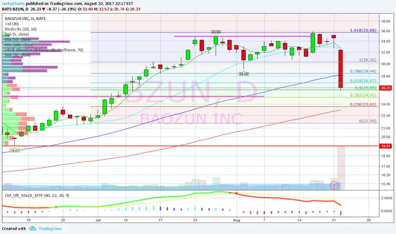This screenshot has height=234, width=396.
Task: Select the thick red horizontal line at 19.01
Action: [x=191, y=146]
